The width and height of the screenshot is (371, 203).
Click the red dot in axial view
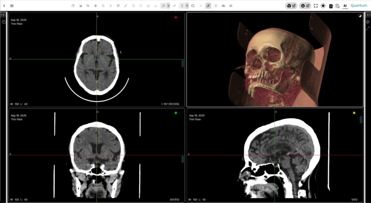click(x=176, y=17)
